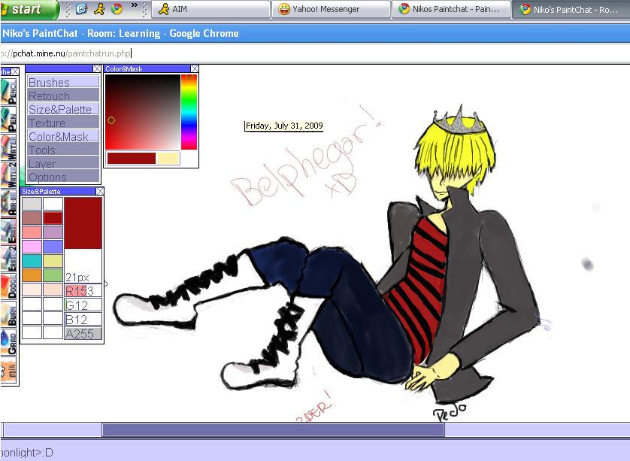The height and width of the screenshot is (461, 630).
Task: Select the mauve purple palette swatch
Action: tap(53, 232)
